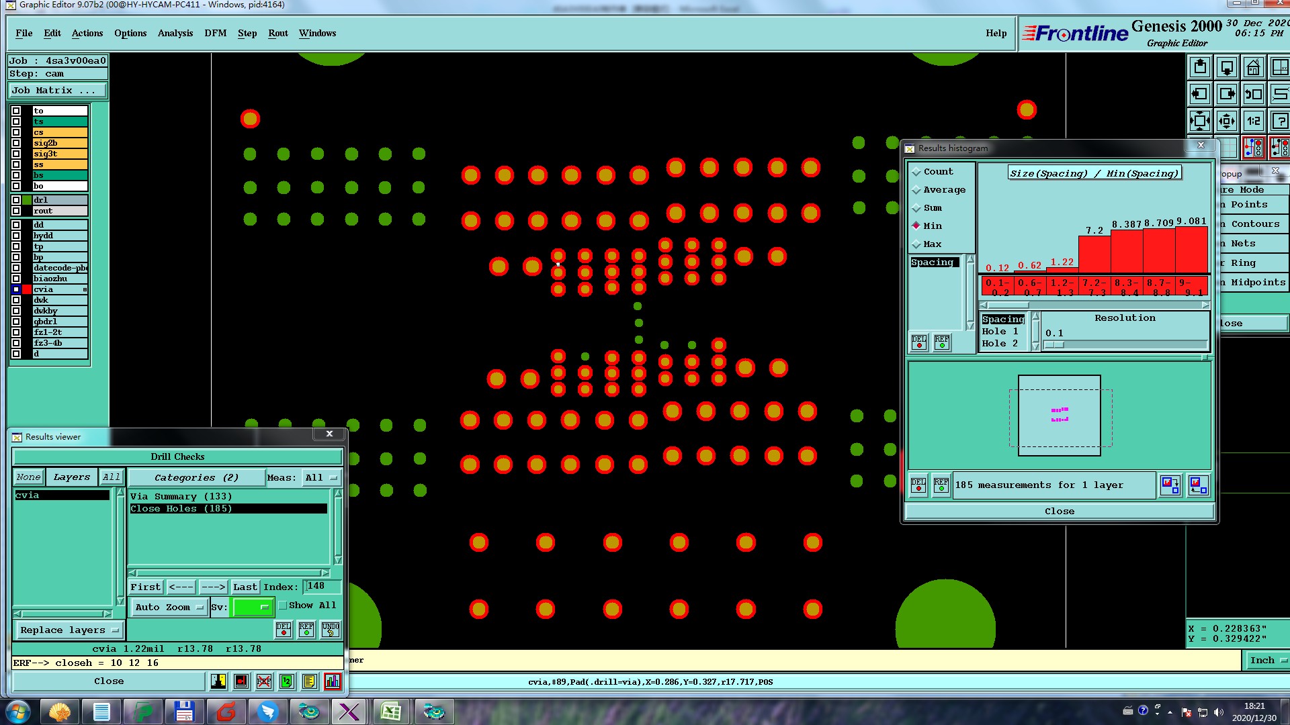Open the Replace layers dropdown

coord(69,630)
